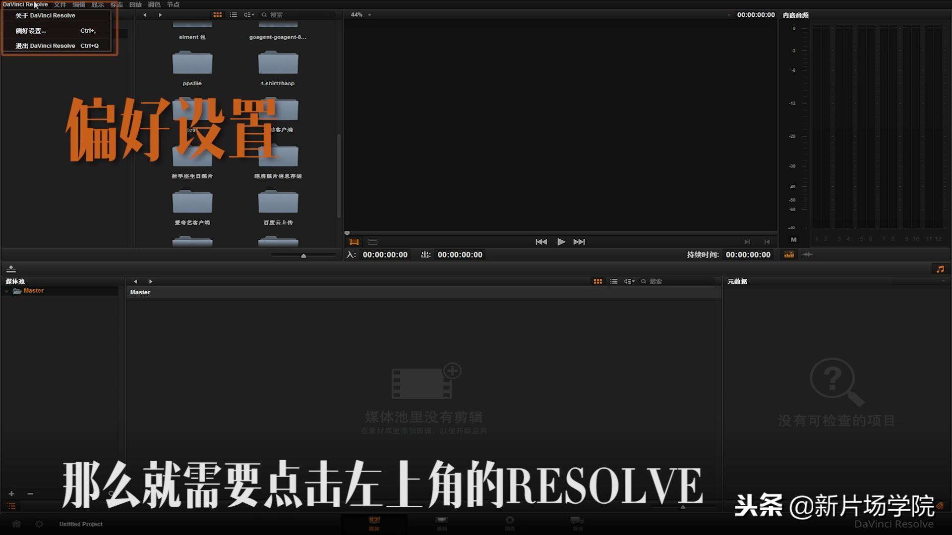Select the Master bin in media pool

33,291
